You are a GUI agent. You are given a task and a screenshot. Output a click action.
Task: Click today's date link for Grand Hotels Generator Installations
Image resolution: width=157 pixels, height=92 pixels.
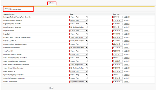click(126, 61)
